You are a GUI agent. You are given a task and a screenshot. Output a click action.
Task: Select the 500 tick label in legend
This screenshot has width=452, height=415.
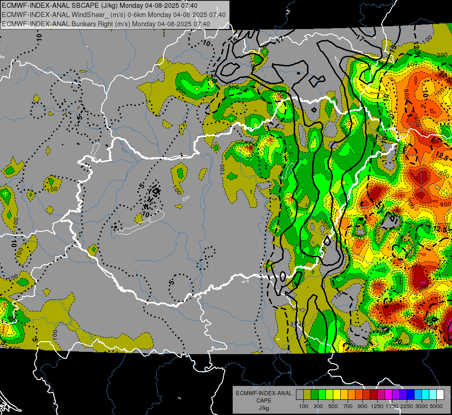pos(333,406)
